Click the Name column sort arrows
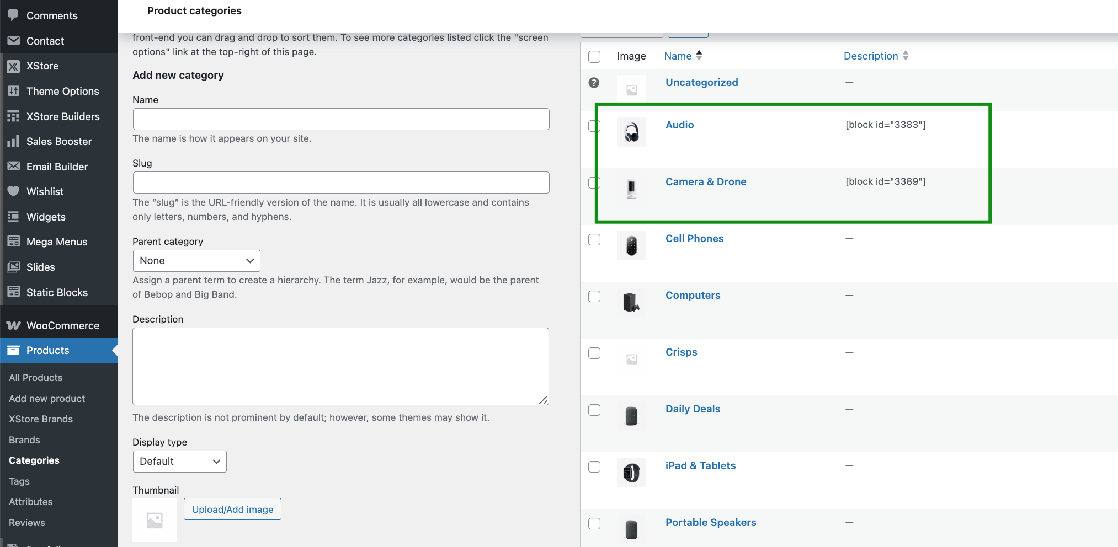 coord(699,56)
